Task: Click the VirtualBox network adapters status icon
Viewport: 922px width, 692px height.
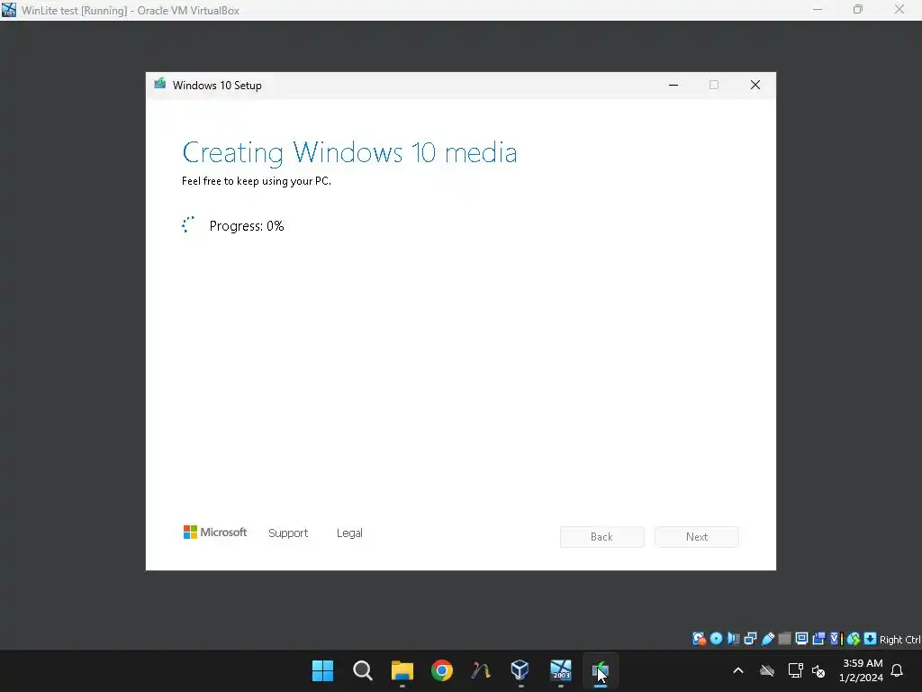Action: pyautogui.click(x=750, y=639)
